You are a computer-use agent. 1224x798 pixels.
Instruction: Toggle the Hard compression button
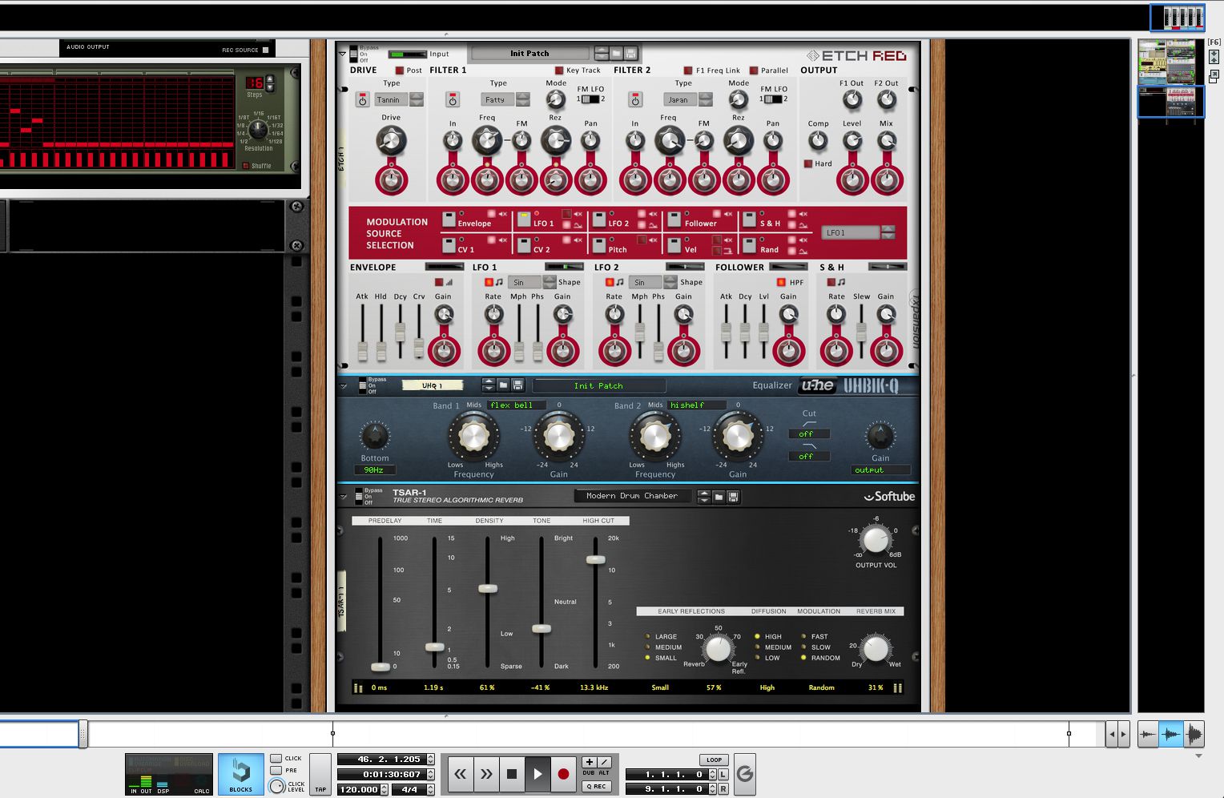point(808,163)
